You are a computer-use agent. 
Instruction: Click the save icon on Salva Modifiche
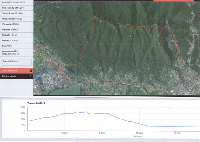[31, 70]
